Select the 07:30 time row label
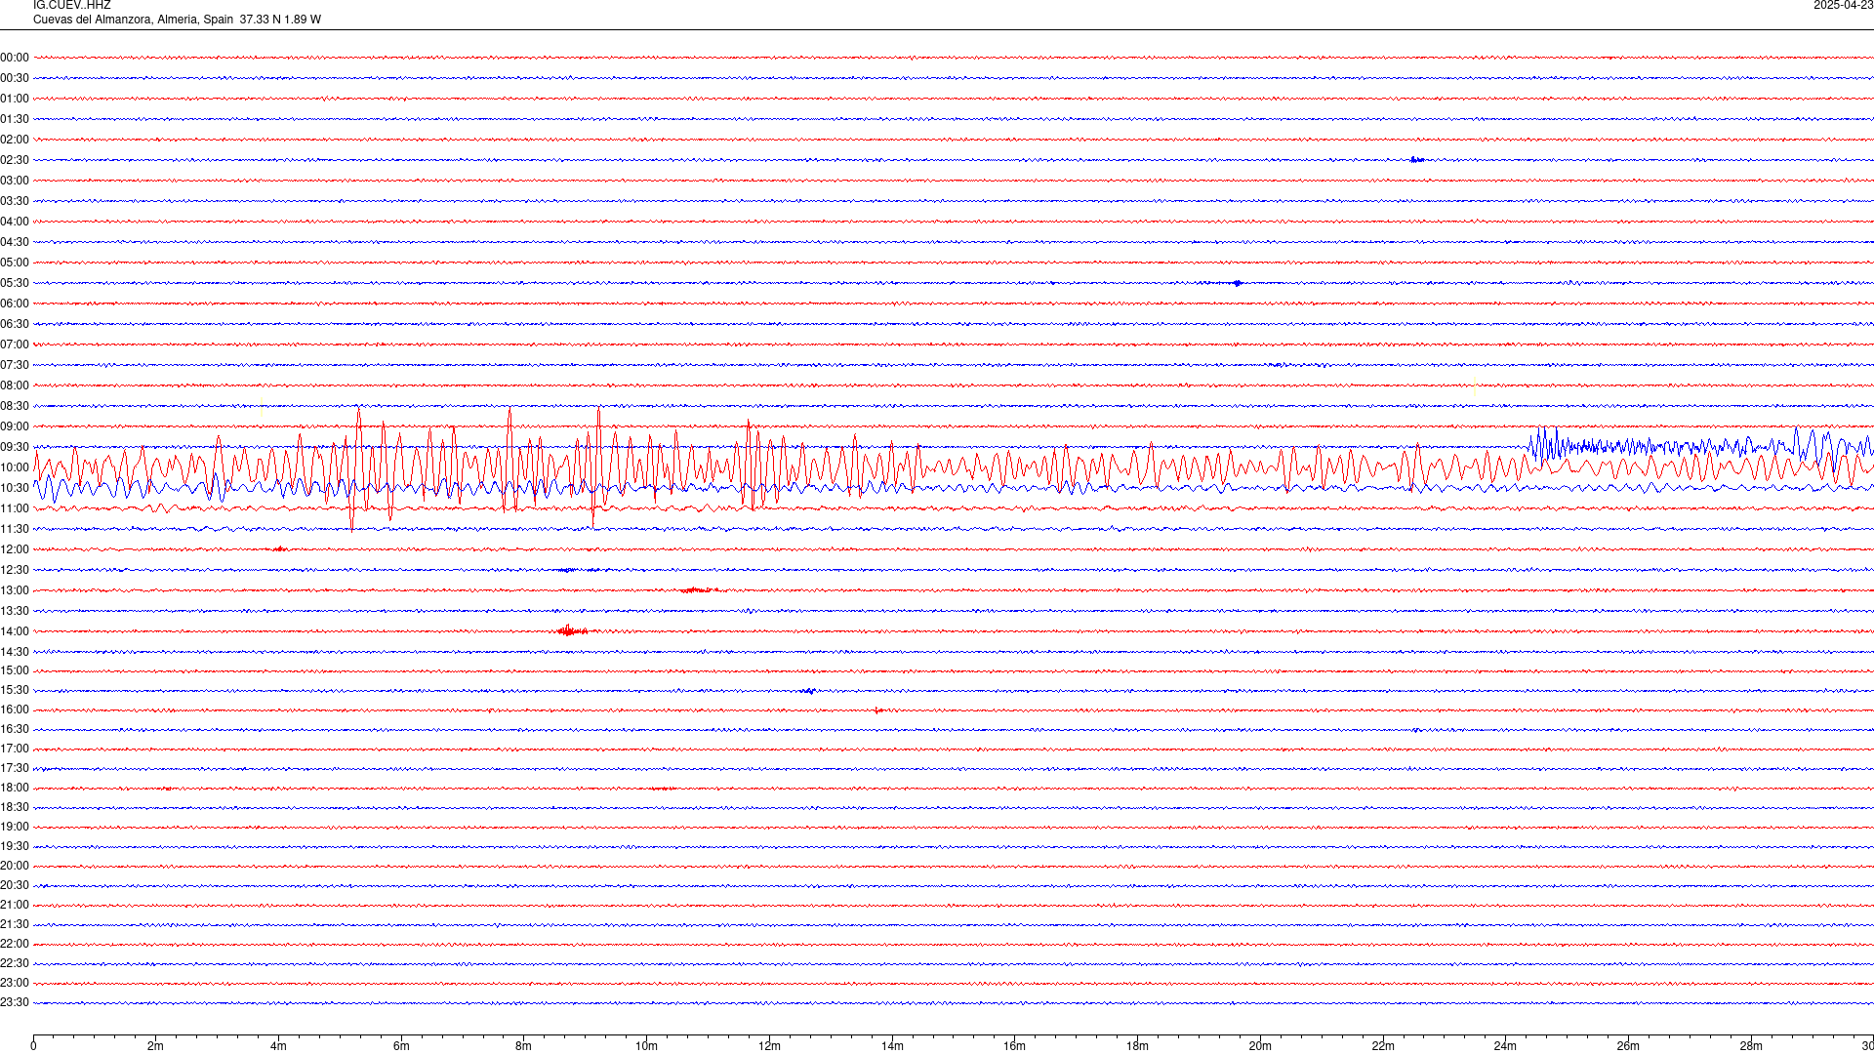Viewport: 1874px width, 1054px height. [15, 365]
